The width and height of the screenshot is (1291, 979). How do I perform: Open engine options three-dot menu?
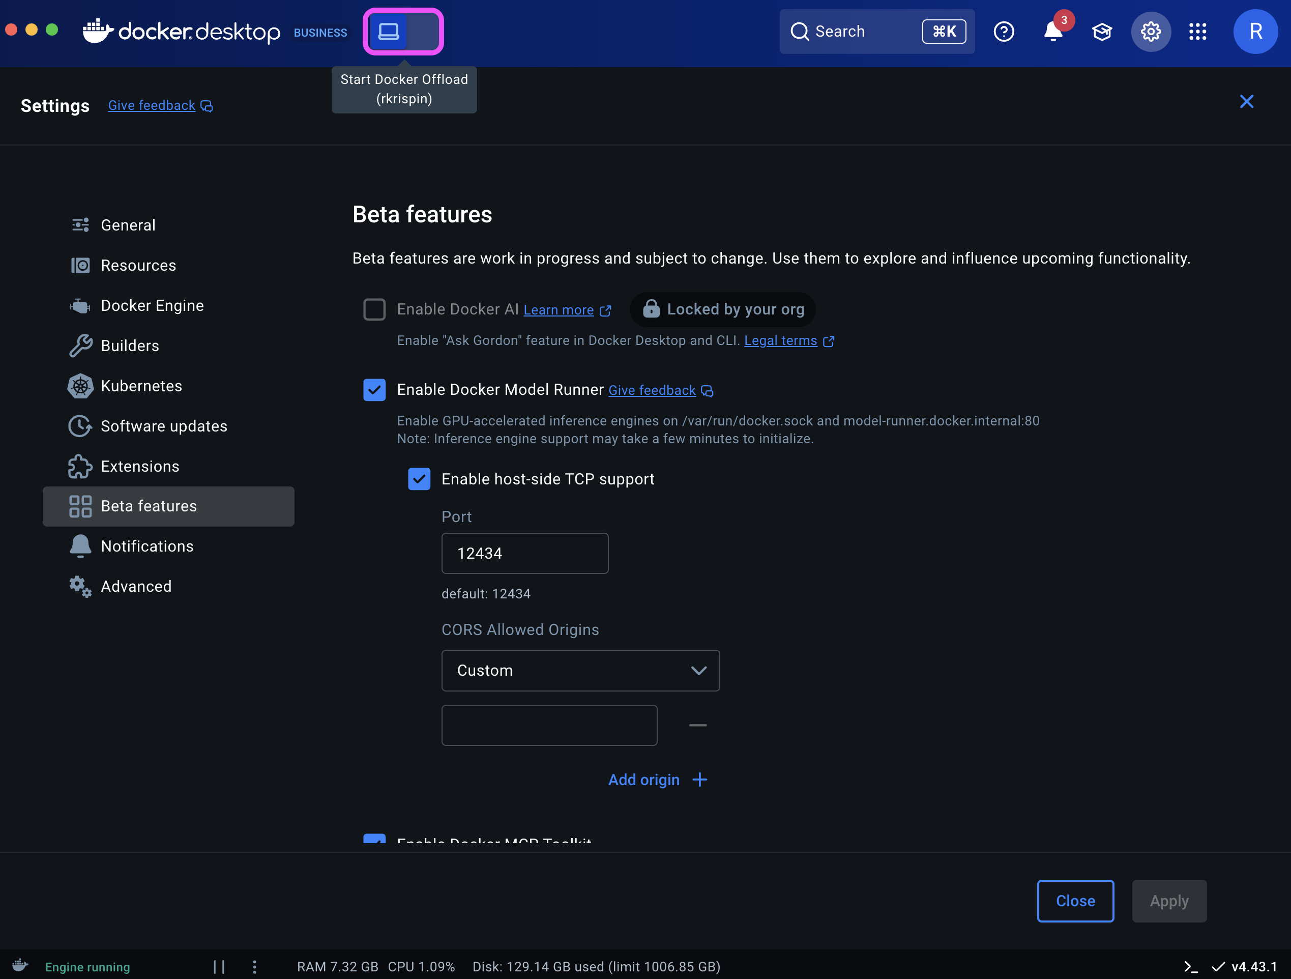[254, 967]
